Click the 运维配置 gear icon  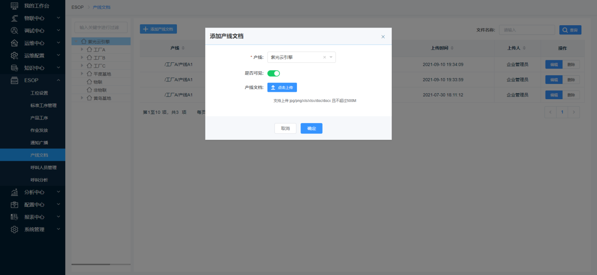click(14, 56)
